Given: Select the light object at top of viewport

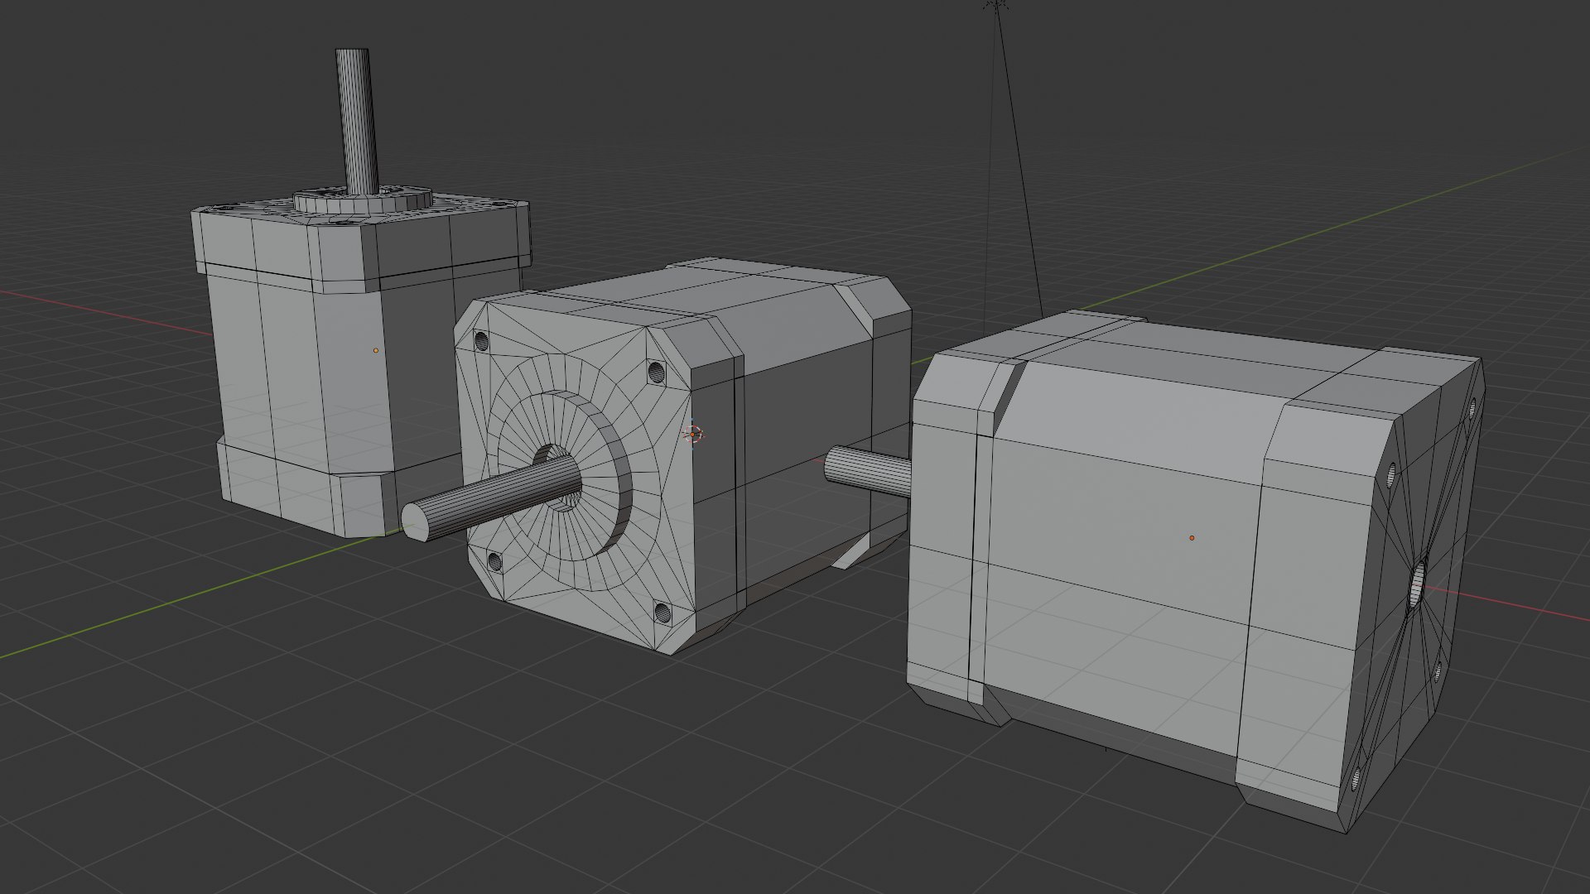Looking at the screenshot, I should [x=995, y=5].
